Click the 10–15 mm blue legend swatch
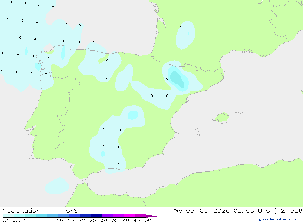This screenshot has width=303, height=222. coord(63,216)
